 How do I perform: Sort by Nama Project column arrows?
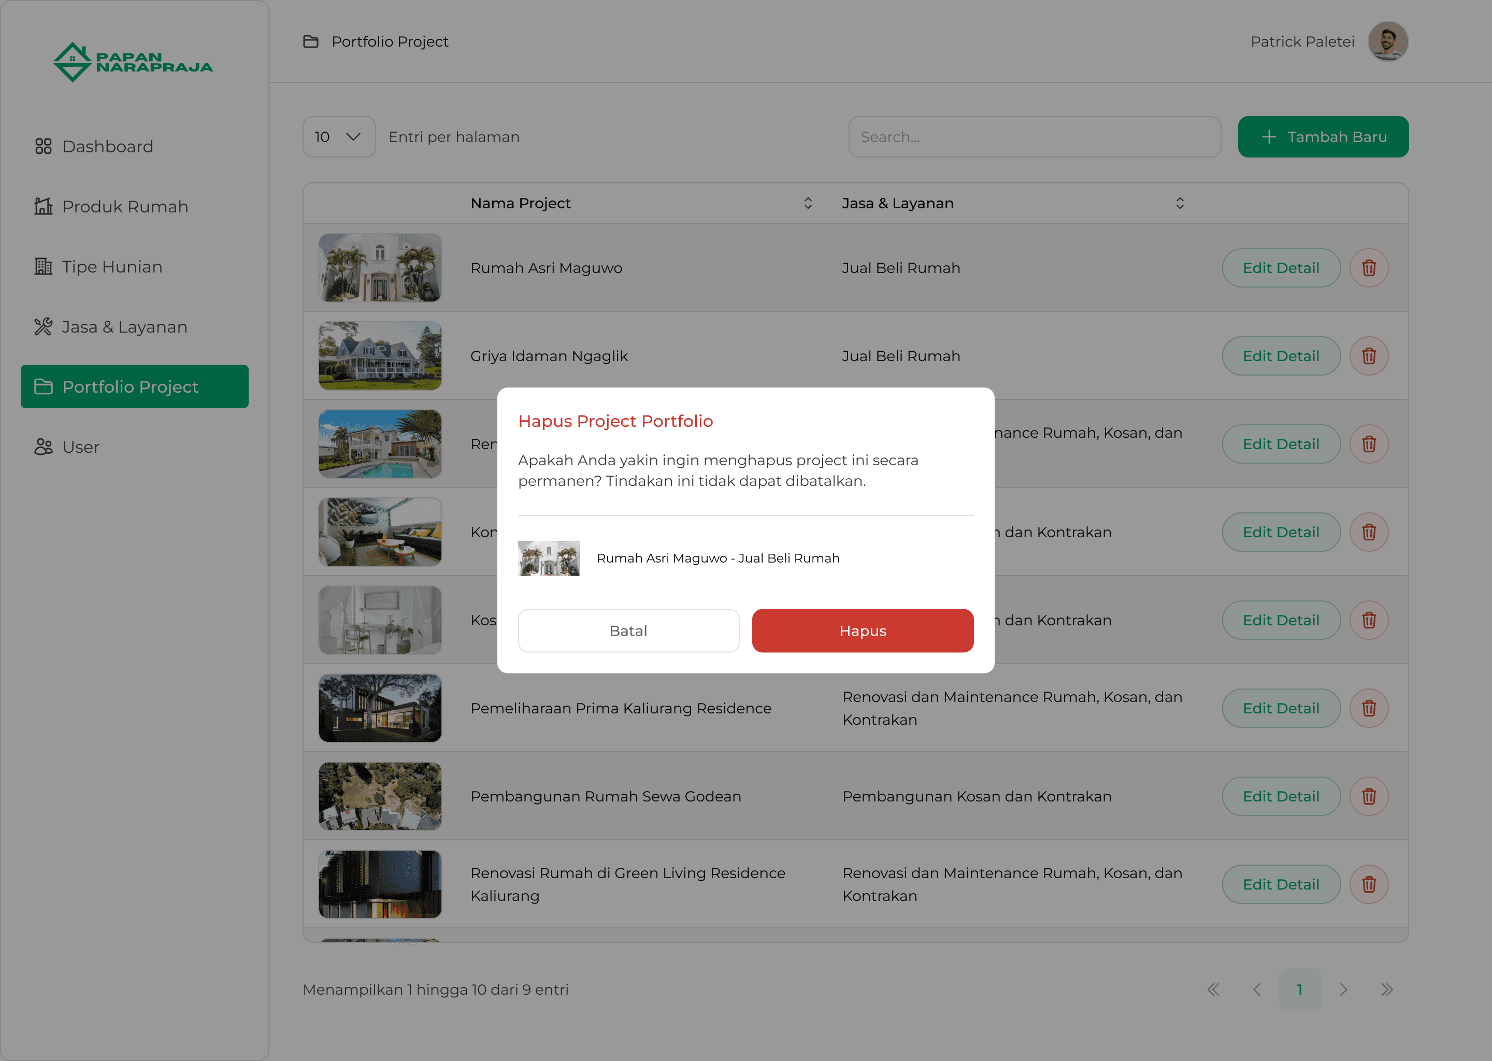tap(808, 203)
